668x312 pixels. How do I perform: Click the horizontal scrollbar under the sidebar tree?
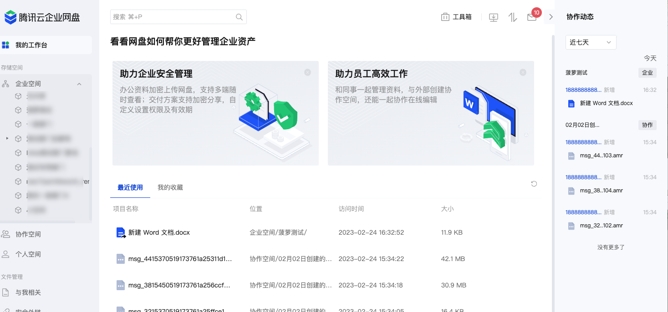tap(37, 222)
